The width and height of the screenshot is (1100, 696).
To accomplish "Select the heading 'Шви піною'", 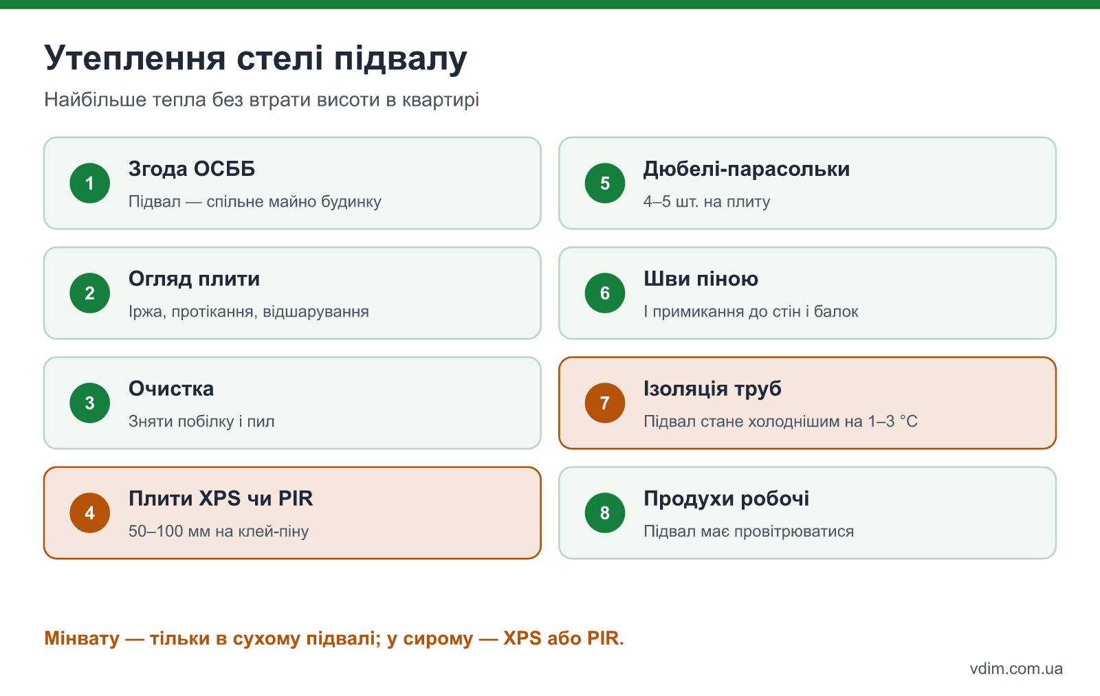I will coord(701,279).
